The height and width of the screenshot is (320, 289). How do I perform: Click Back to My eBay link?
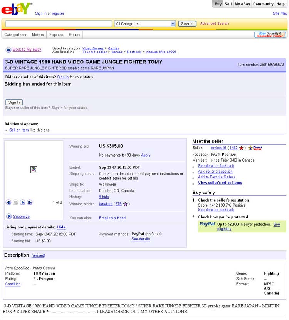27,49
